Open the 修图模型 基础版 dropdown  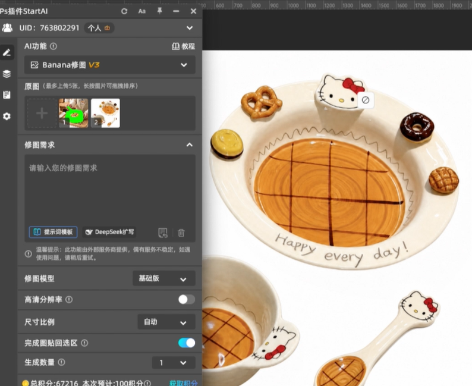tap(164, 278)
